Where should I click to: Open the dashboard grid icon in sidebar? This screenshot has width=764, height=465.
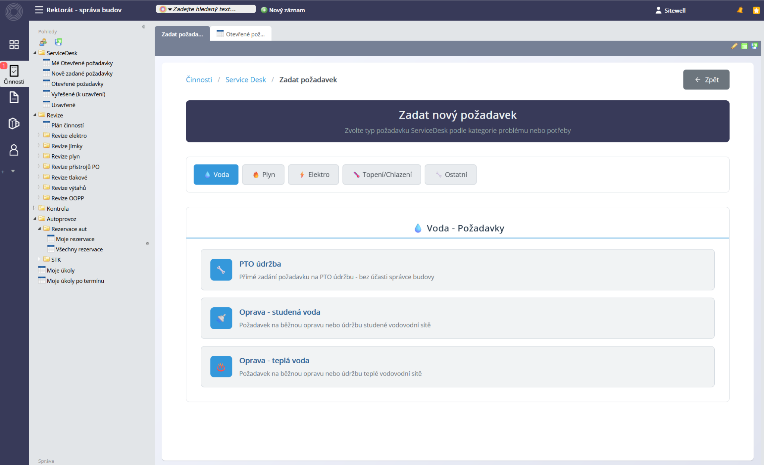coord(14,45)
